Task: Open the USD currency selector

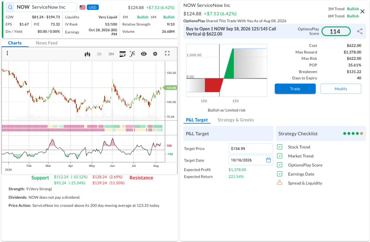Action: (x=92, y=7)
